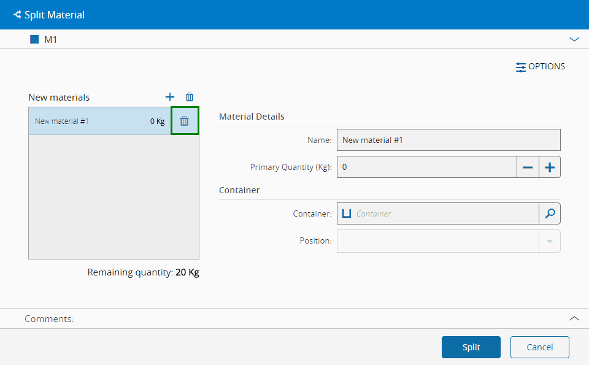The width and height of the screenshot is (589, 365).
Task: Increase Primary Quantity with the plus button
Action: tap(550, 167)
